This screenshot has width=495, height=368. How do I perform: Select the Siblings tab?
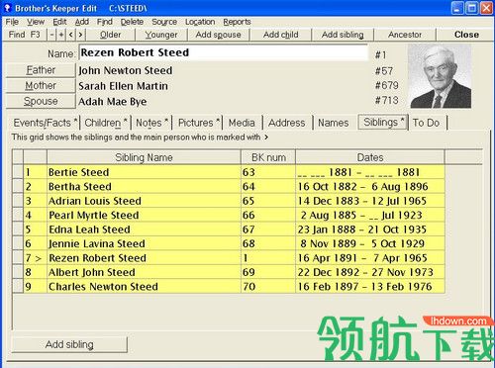pos(383,123)
